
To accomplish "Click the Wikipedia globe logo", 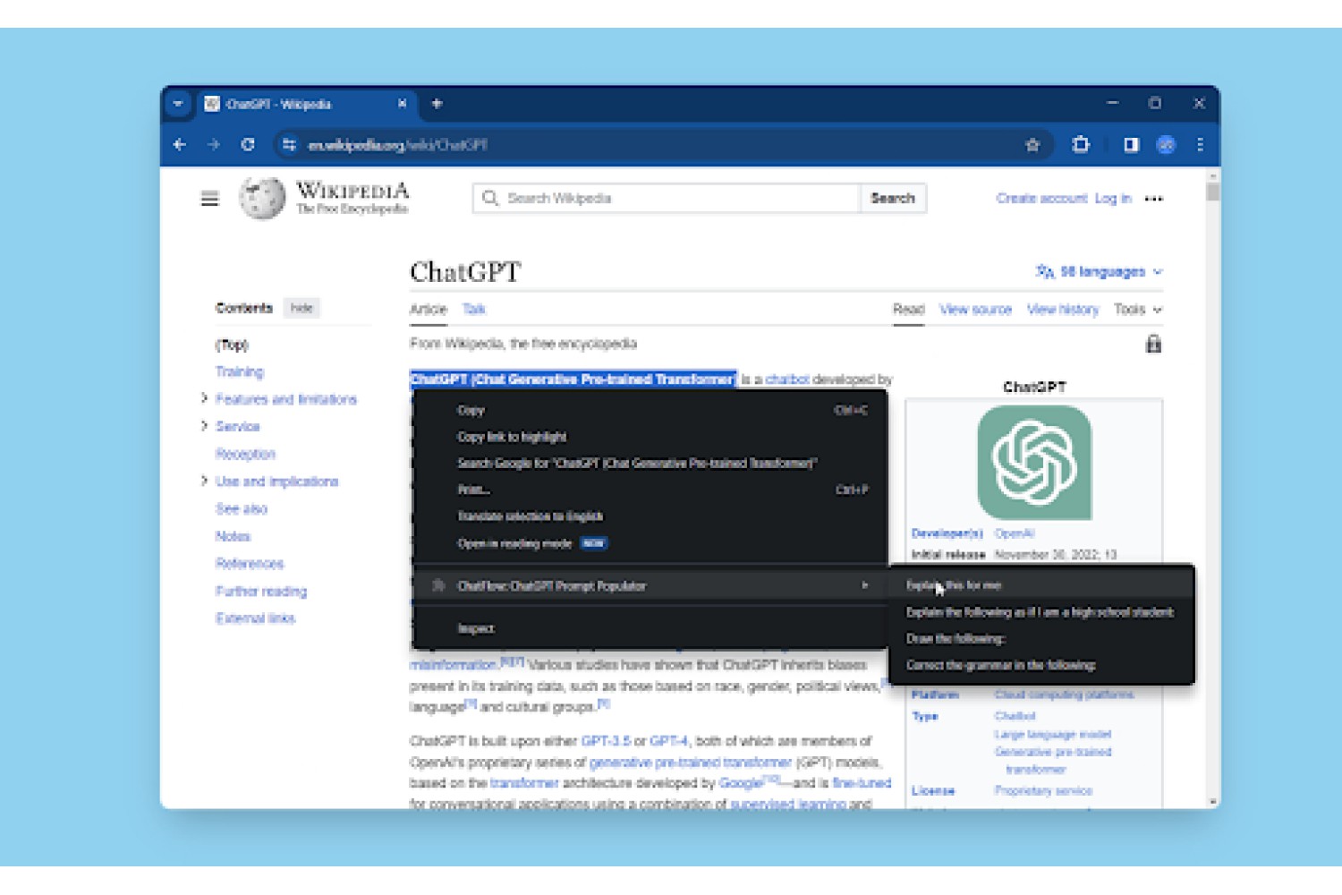I will [x=262, y=198].
